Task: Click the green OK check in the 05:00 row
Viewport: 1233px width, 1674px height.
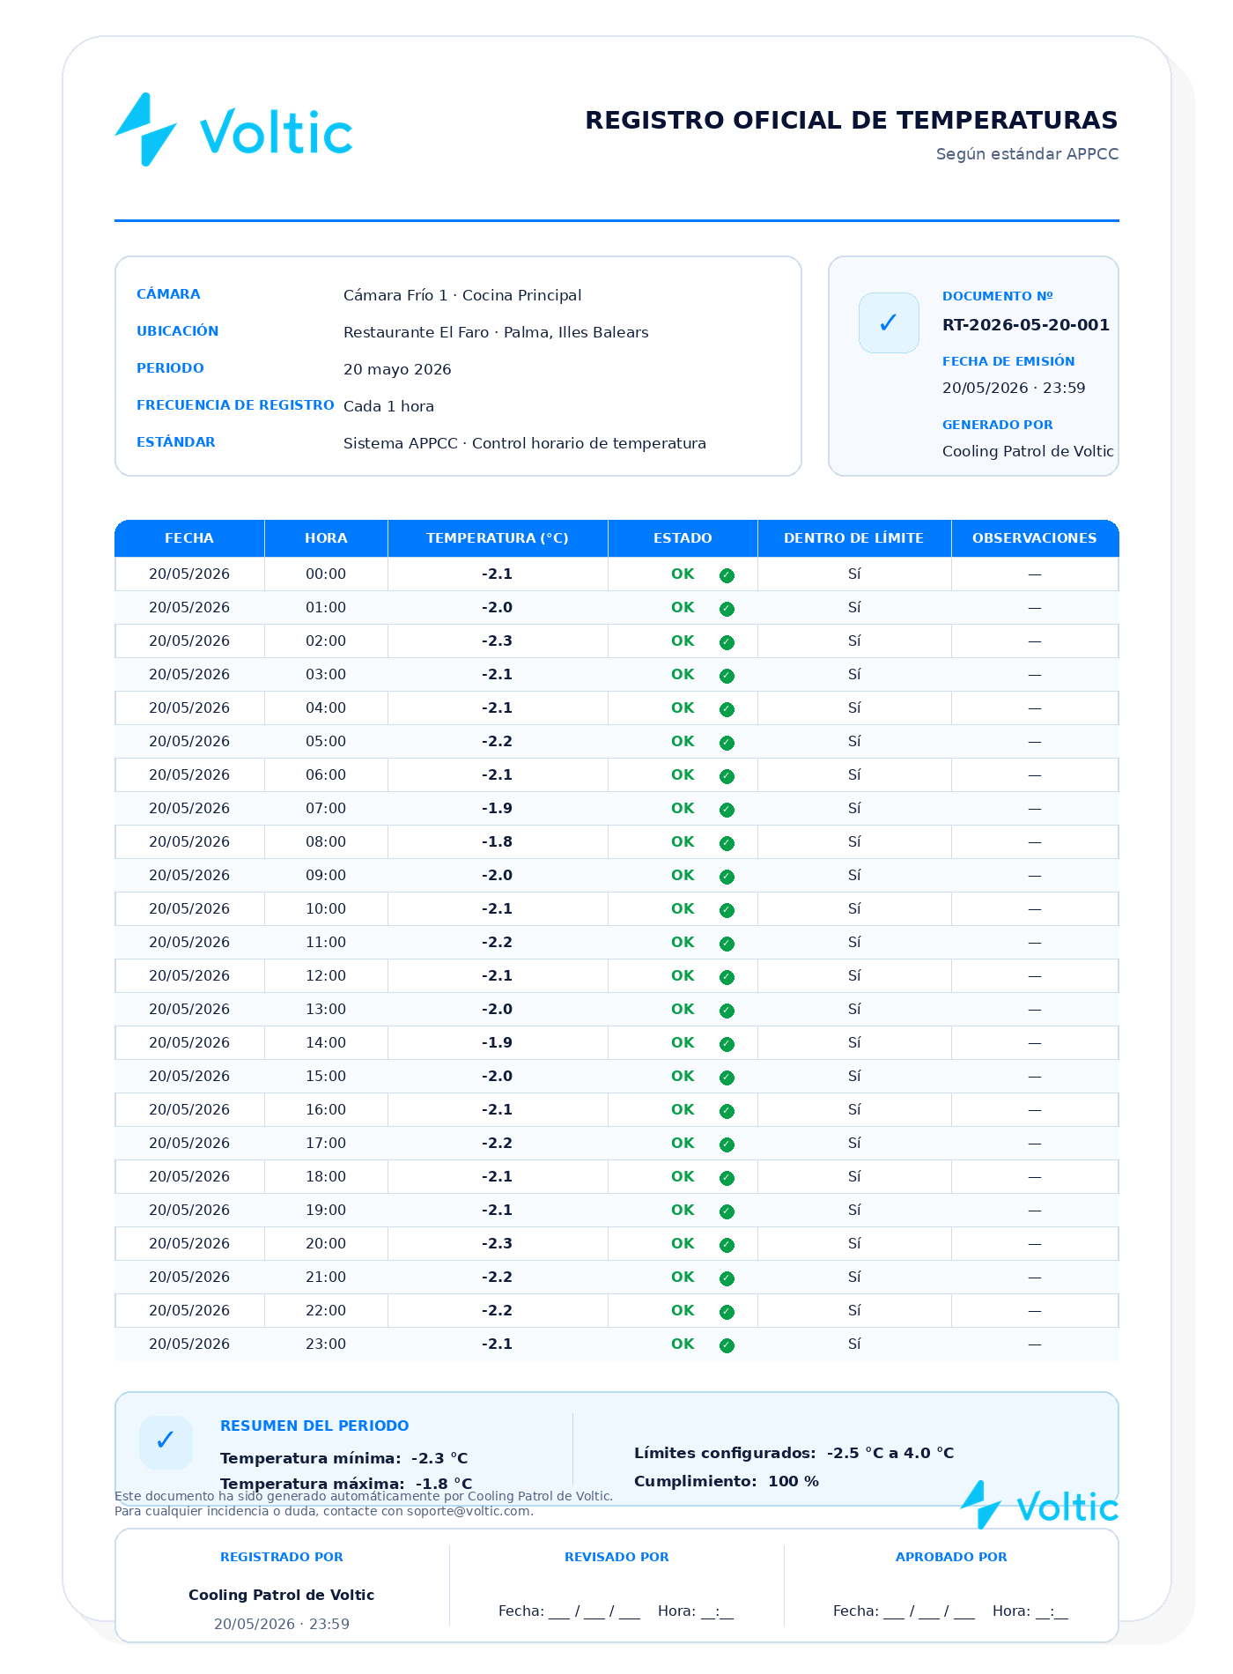Action: pos(727,743)
